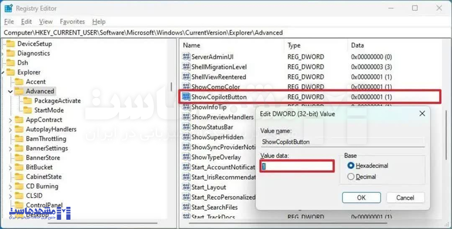
Task: Click the ShellMigrationLevel value icon
Action: click(186, 67)
